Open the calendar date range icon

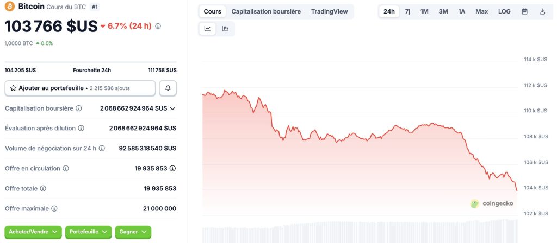click(x=525, y=11)
